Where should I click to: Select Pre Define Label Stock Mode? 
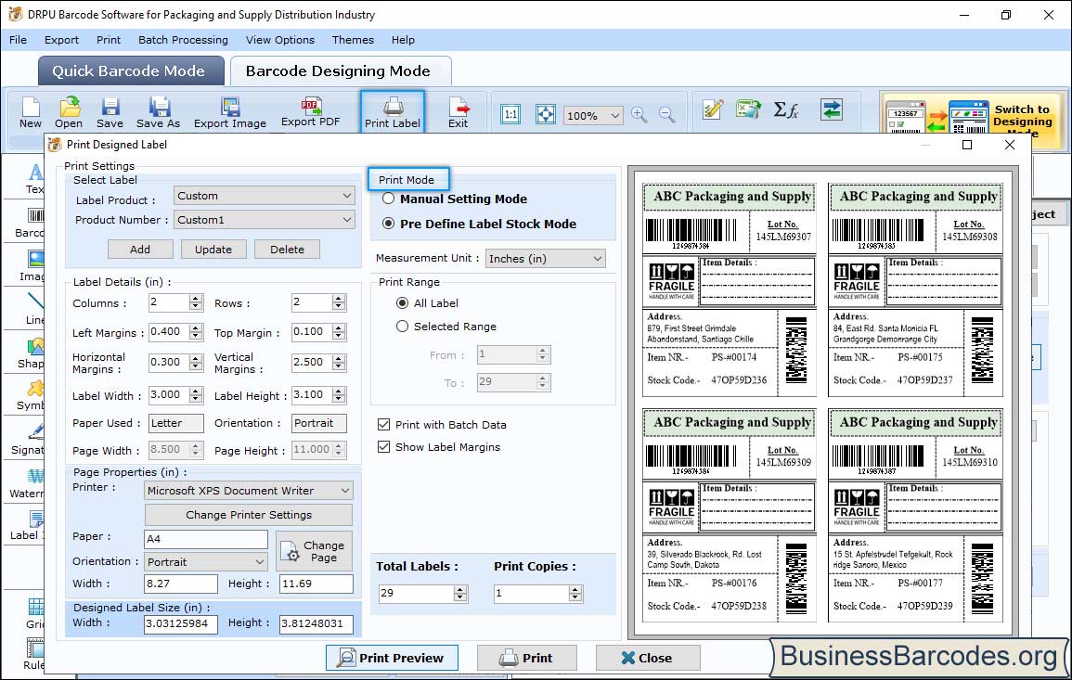pyautogui.click(x=388, y=224)
